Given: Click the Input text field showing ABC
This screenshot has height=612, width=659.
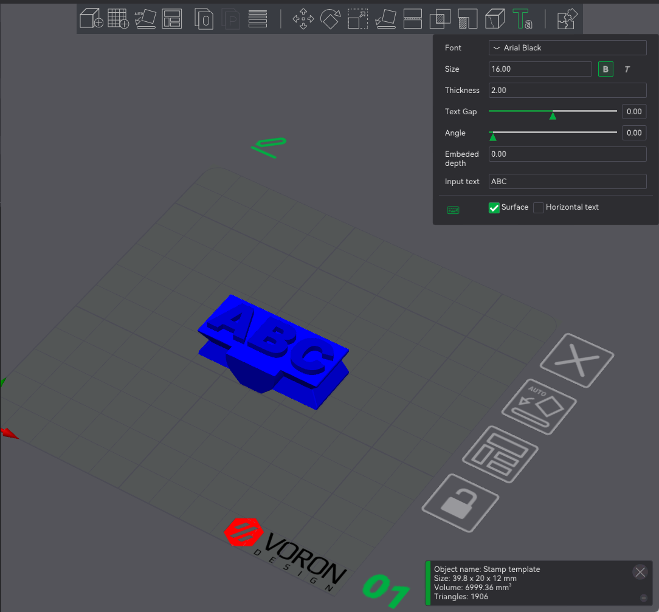Looking at the screenshot, I should [x=567, y=181].
